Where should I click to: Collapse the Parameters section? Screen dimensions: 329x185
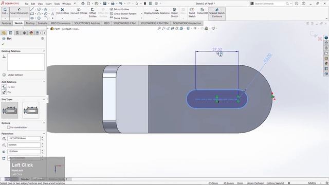[44, 134]
